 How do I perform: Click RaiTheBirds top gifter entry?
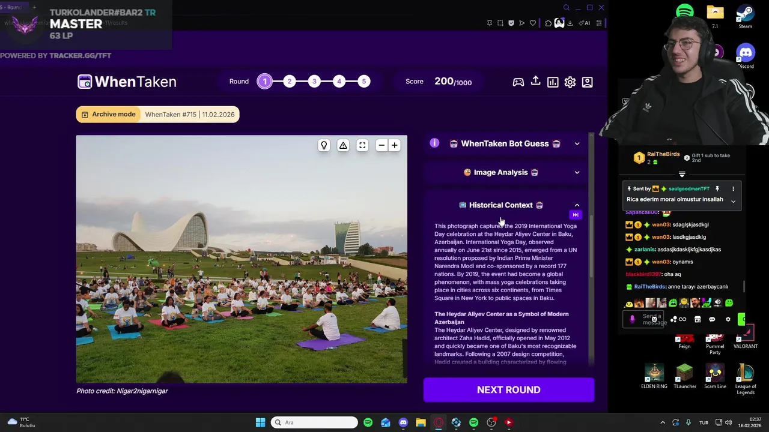pos(656,158)
